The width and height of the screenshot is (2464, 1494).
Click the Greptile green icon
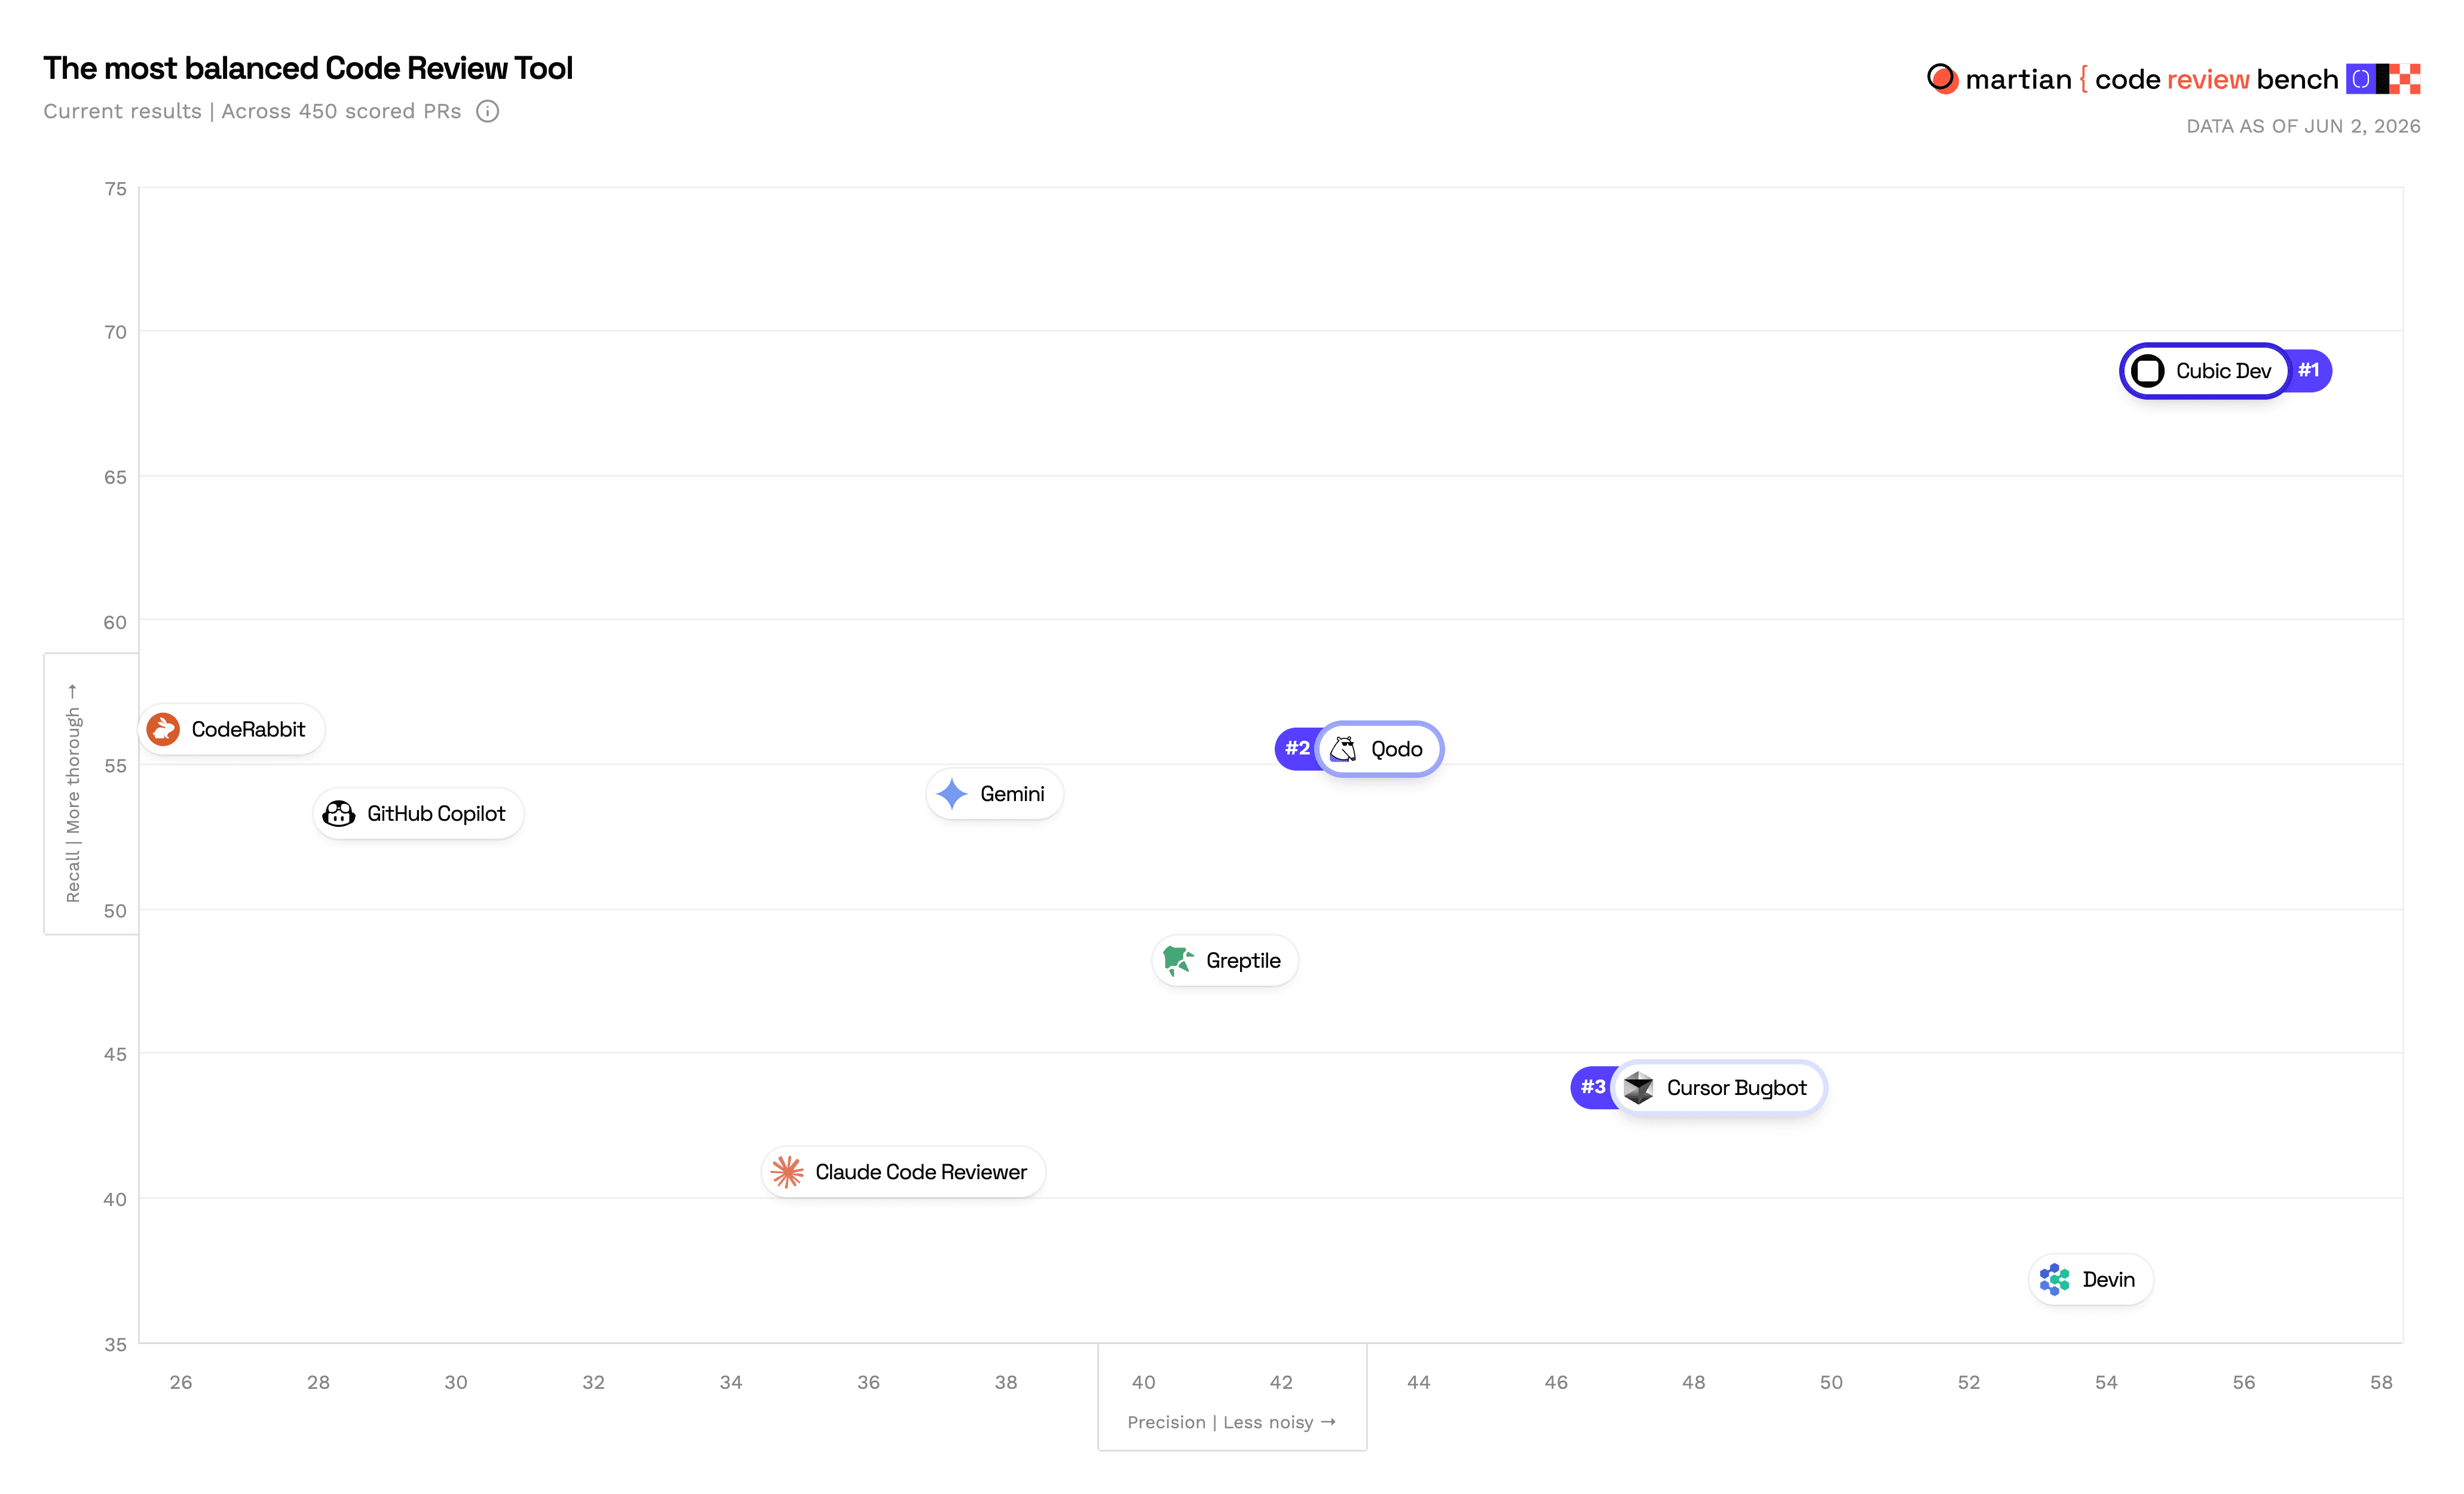(1178, 961)
